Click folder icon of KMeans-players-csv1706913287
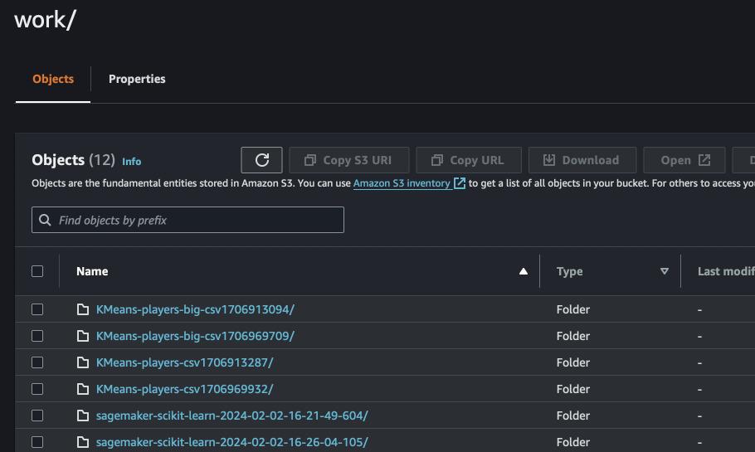Viewport: 755px width, 452px height. pyautogui.click(x=83, y=362)
